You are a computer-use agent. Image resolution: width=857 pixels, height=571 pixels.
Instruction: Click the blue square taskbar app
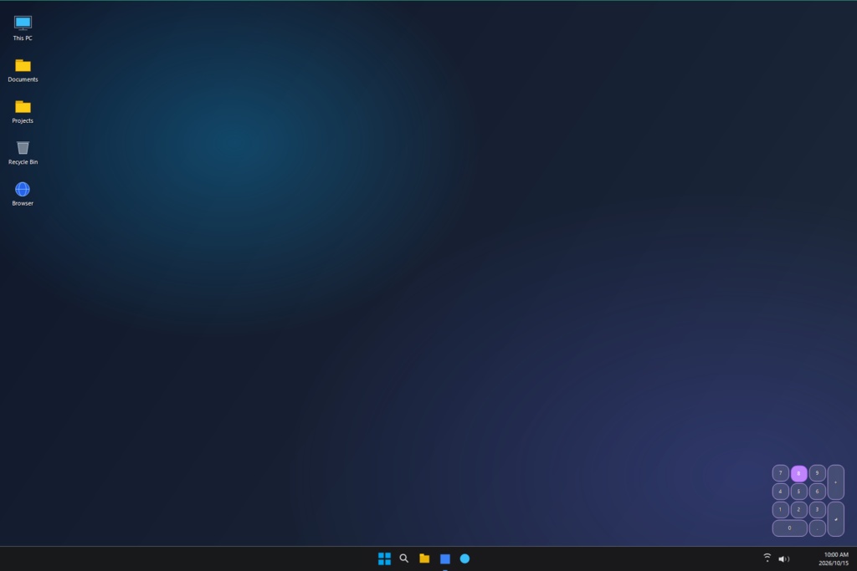[x=445, y=558]
